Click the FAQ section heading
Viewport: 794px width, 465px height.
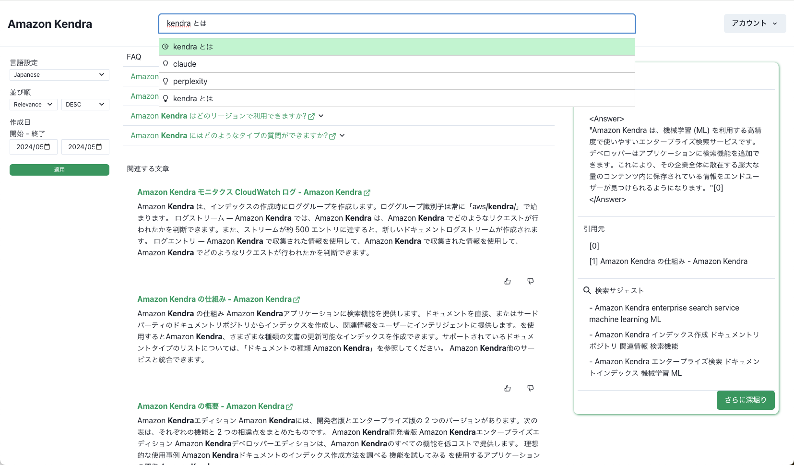[134, 57]
